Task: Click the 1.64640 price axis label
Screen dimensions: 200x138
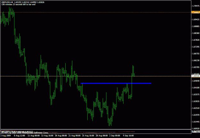Action: click(x=196, y=81)
